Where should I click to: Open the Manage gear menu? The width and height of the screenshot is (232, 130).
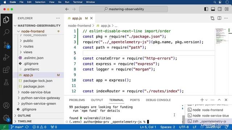[6, 118]
